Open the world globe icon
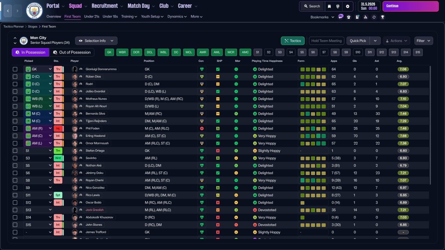The width and height of the screenshot is (445, 250). point(338,6)
